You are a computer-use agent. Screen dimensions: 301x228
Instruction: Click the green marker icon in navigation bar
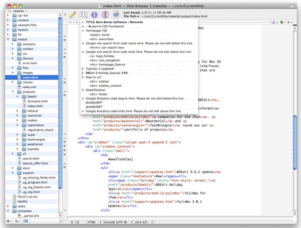tap(282, 22)
